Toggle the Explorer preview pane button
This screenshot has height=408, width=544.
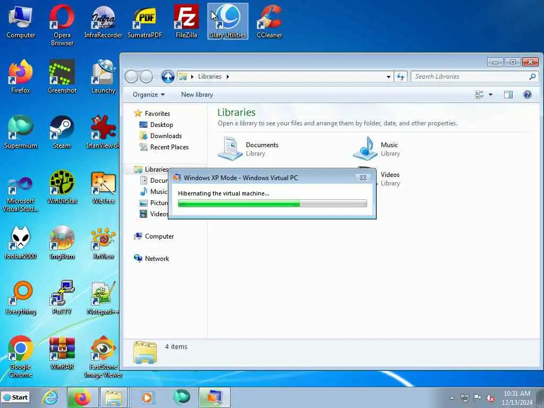pyautogui.click(x=508, y=95)
